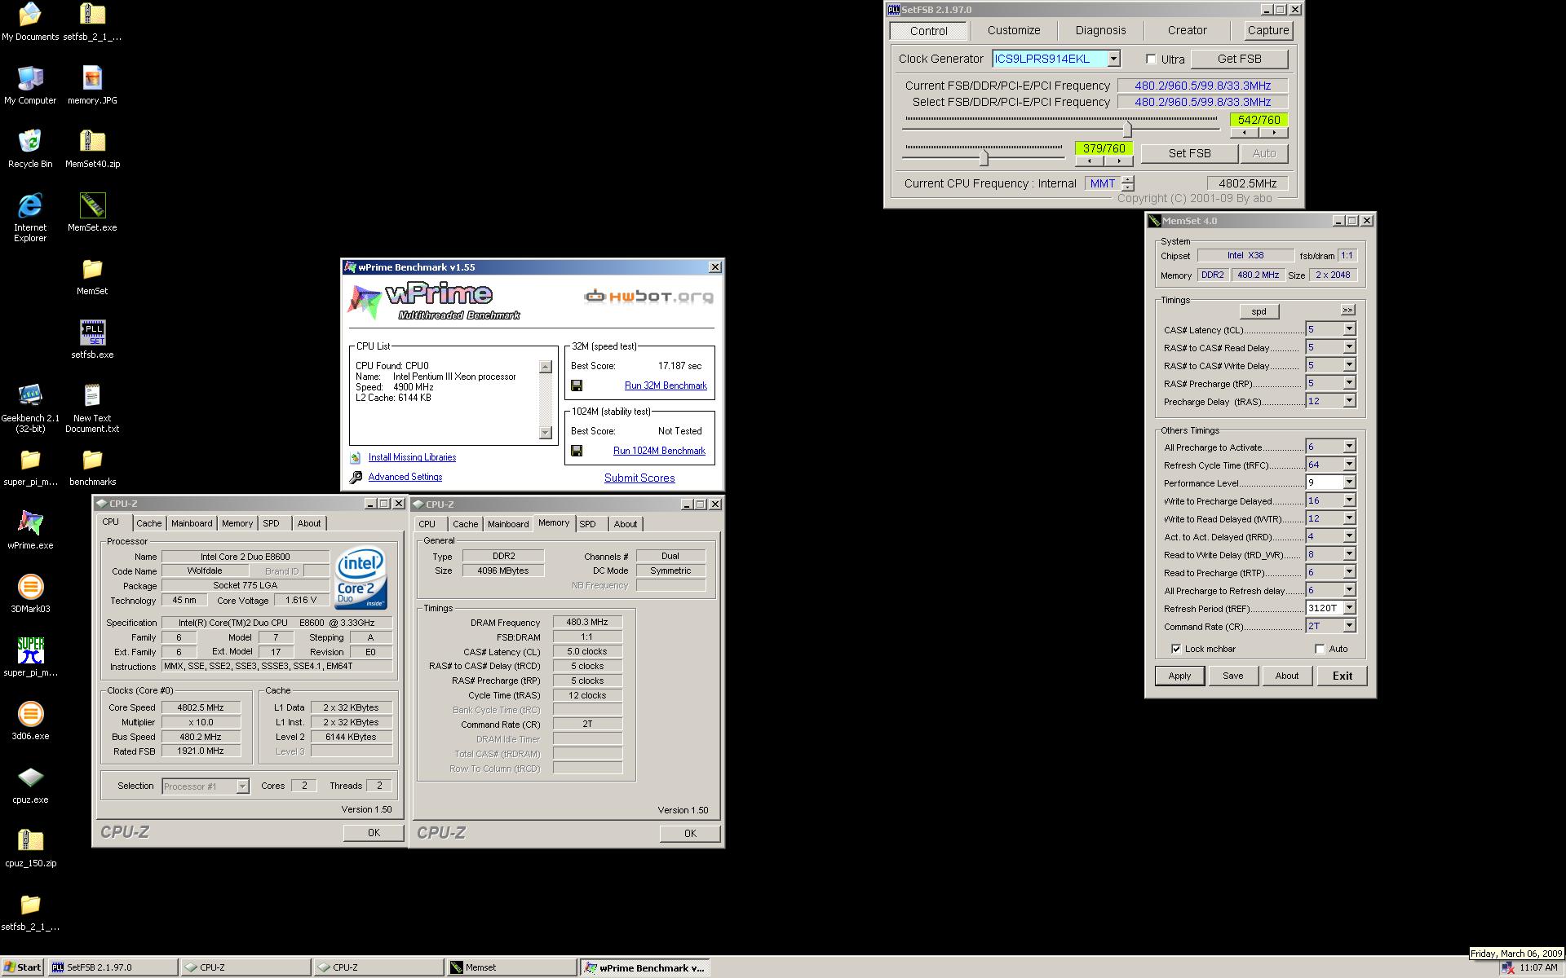This screenshot has height=978, width=1566.
Task: Launch 3d06.exe desktop icon
Action: click(29, 721)
